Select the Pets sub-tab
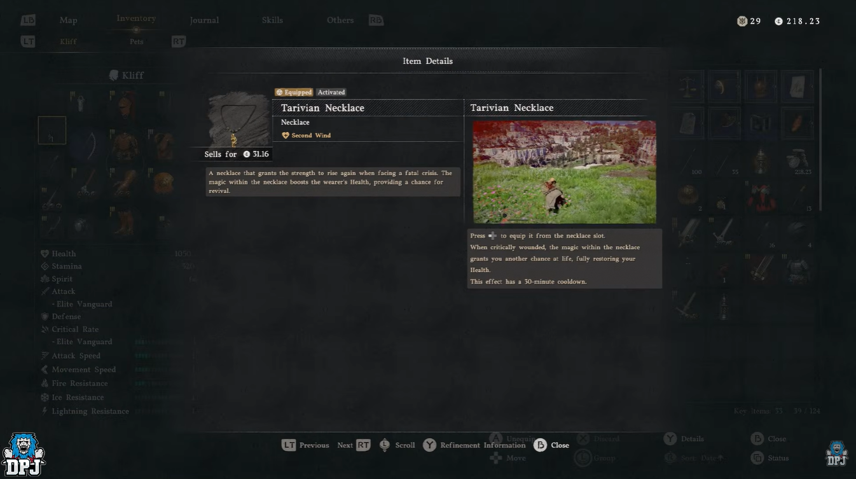 click(137, 41)
